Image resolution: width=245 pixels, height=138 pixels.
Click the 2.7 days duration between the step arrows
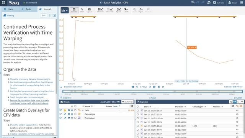tap(144, 87)
